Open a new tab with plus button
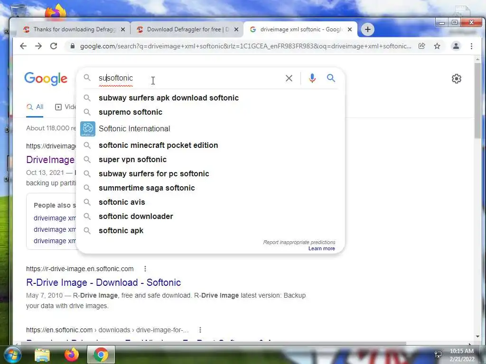486x364 pixels. 368,29
